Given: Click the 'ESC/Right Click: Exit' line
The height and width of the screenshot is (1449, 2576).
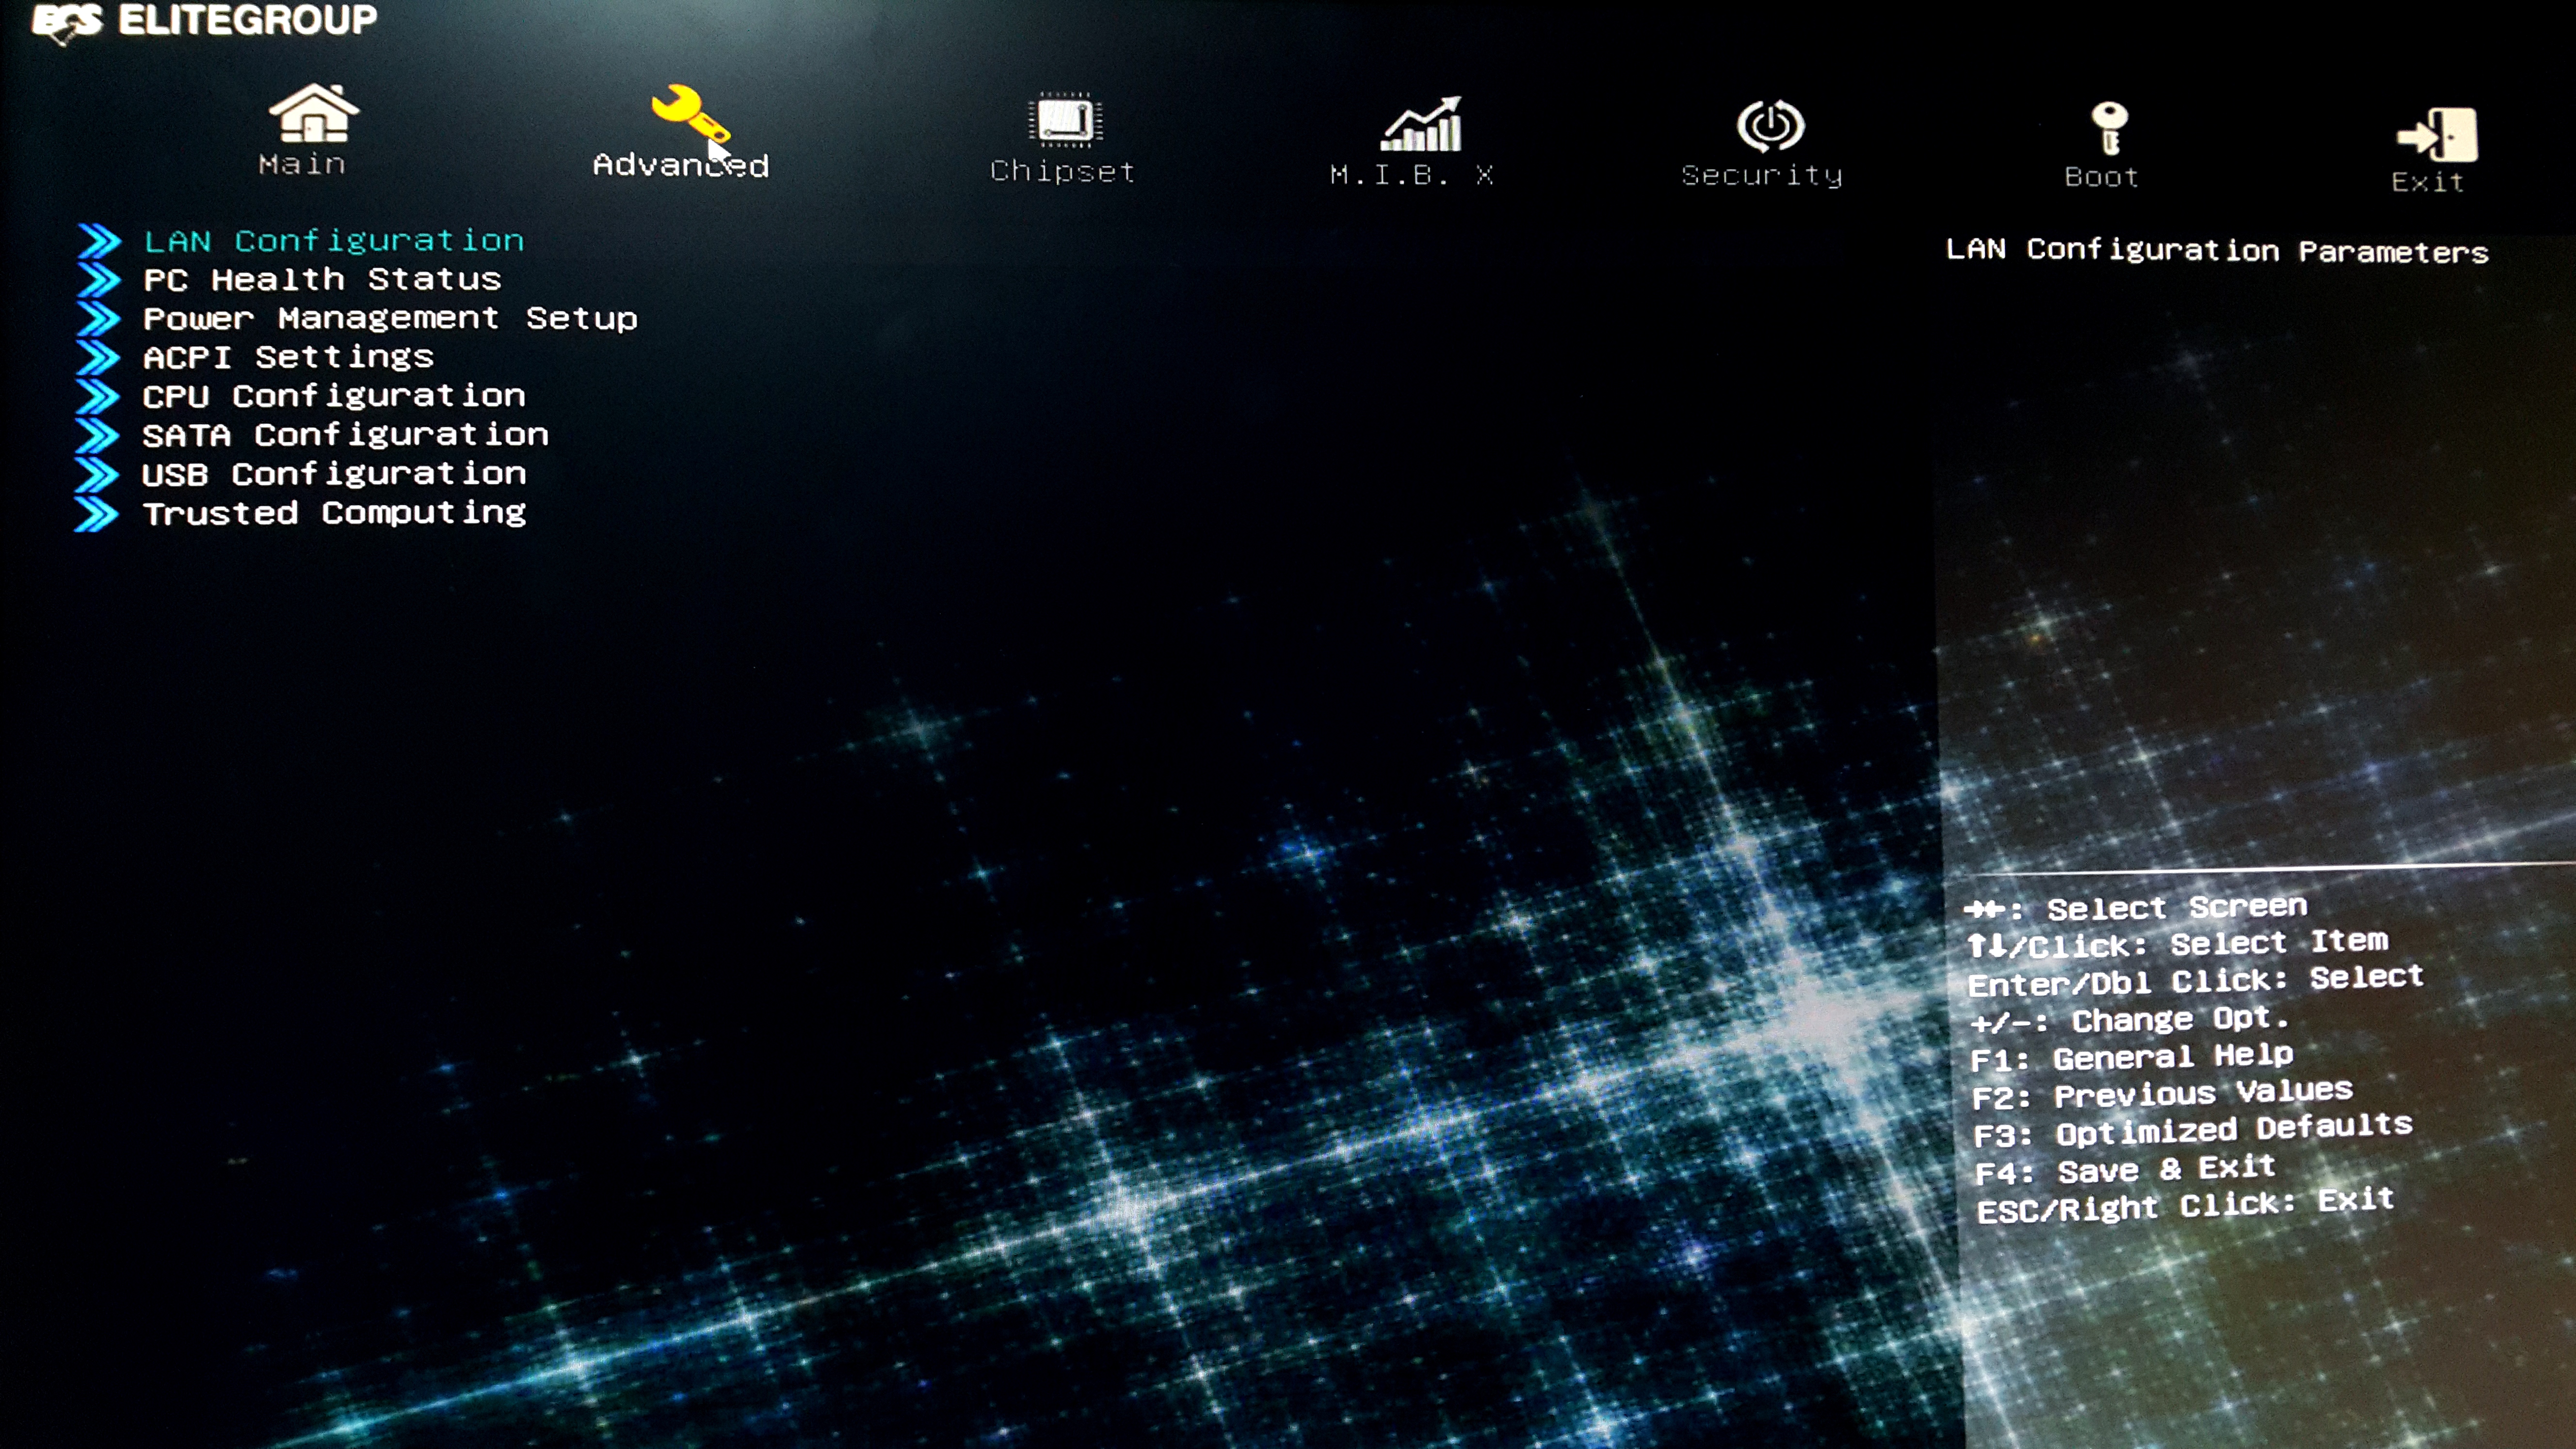Looking at the screenshot, I should click(2185, 1206).
